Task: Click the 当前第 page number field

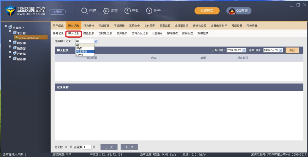Action: (87, 147)
